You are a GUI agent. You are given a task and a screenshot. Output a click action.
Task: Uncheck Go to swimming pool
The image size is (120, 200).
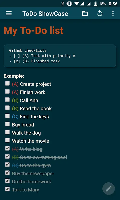point(7,157)
